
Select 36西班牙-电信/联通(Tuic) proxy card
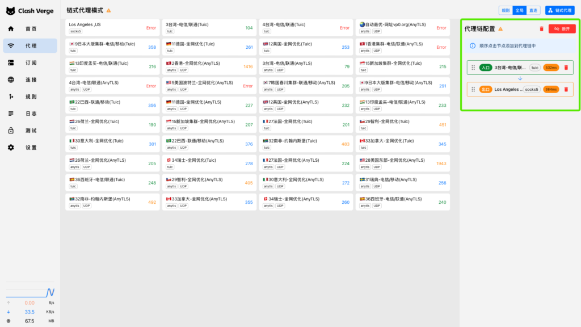tap(112, 183)
